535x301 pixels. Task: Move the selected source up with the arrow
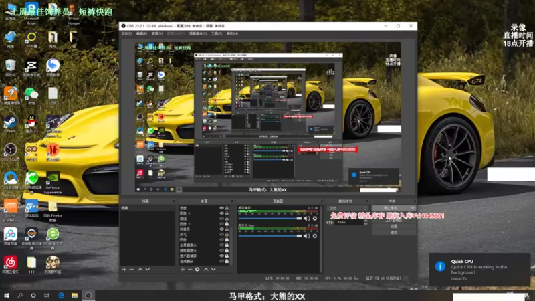[206, 270]
